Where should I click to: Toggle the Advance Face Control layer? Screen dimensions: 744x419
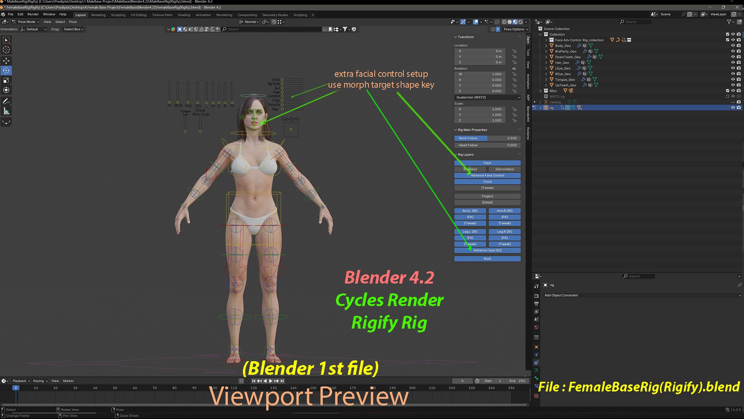(x=487, y=175)
